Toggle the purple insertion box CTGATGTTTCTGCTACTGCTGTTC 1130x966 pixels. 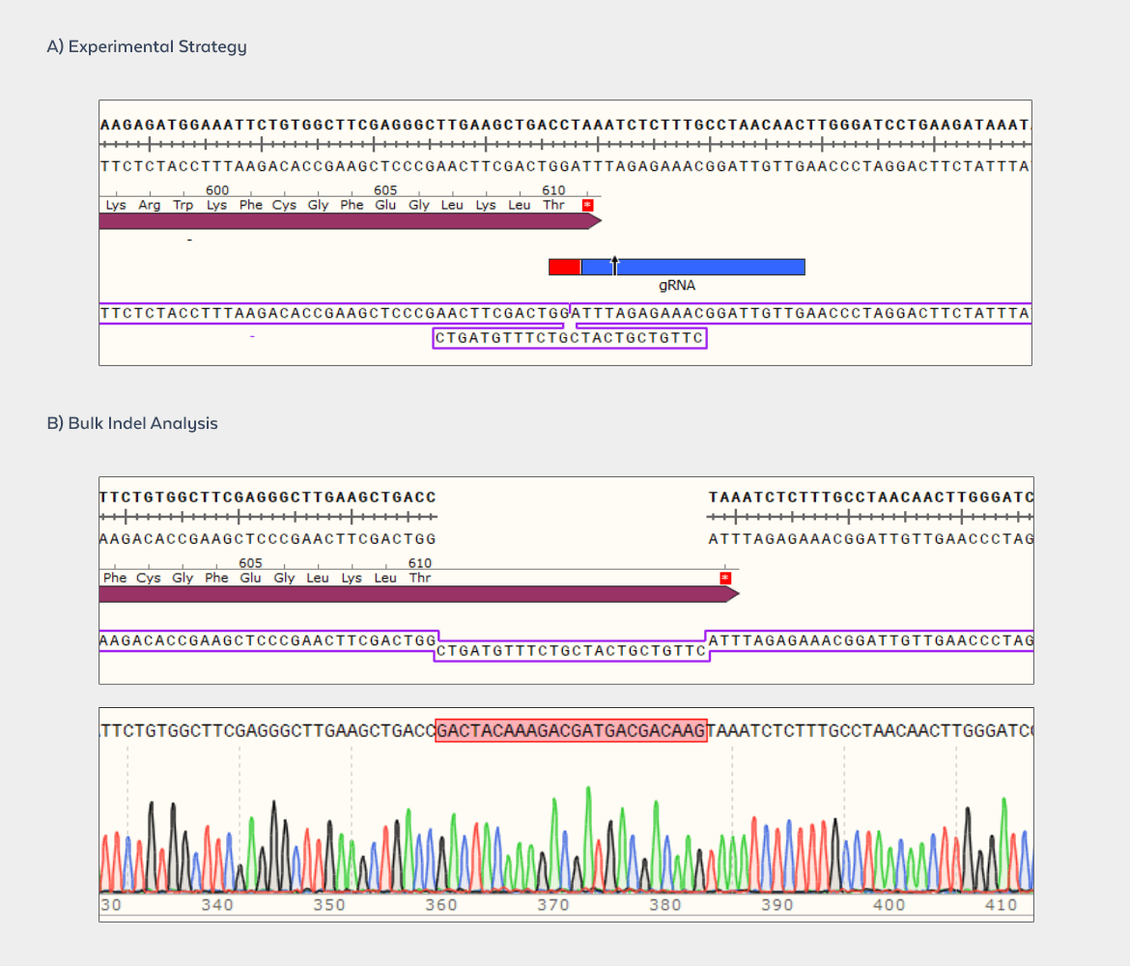[570, 337]
